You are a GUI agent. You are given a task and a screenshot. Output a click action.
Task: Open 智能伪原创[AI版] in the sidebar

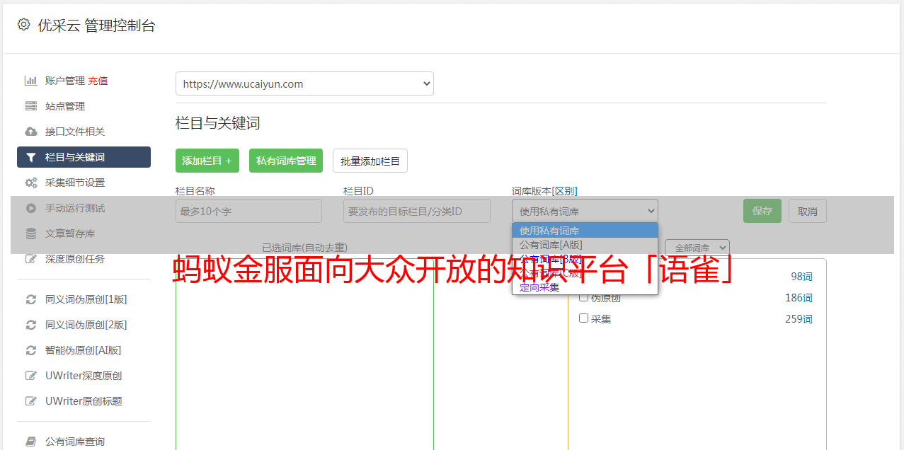pyautogui.click(x=84, y=350)
